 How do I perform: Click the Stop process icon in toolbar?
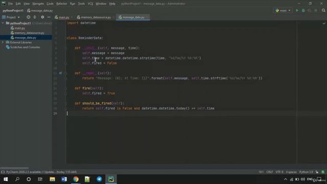[316, 10]
